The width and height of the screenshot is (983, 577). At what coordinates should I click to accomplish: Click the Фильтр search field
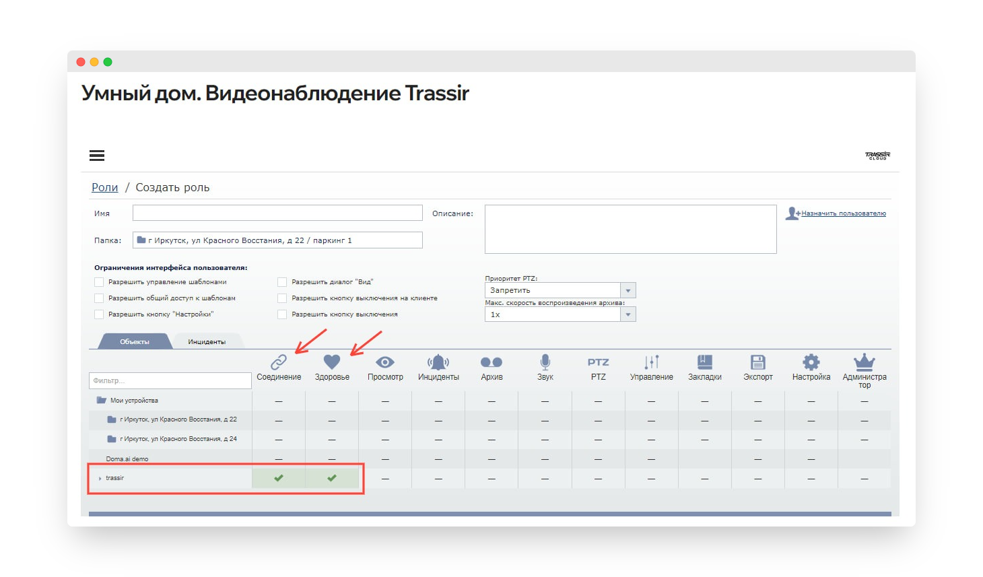pyautogui.click(x=170, y=380)
